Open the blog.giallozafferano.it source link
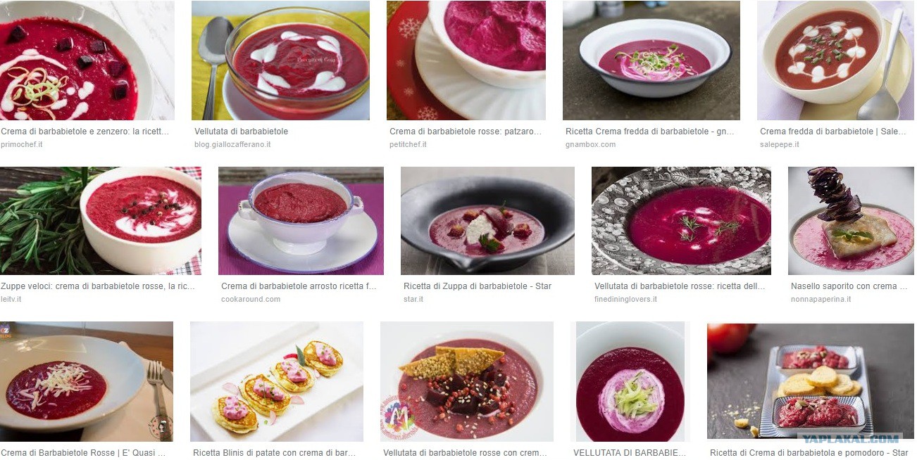917x460 pixels. (232, 144)
